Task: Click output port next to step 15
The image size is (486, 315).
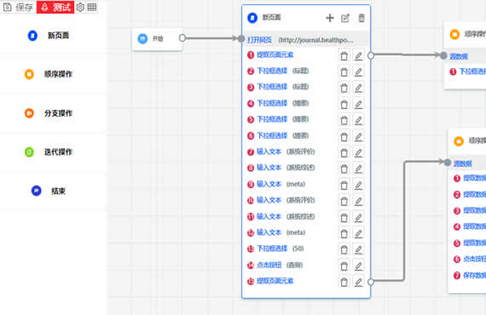Action: pyautogui.click(x=371, y=282)
